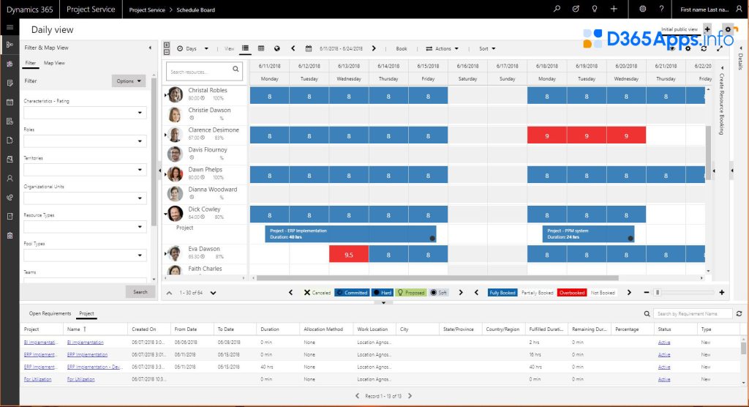Toggle the Overbooked legend

pyautogui.click(x=572, y=293)
